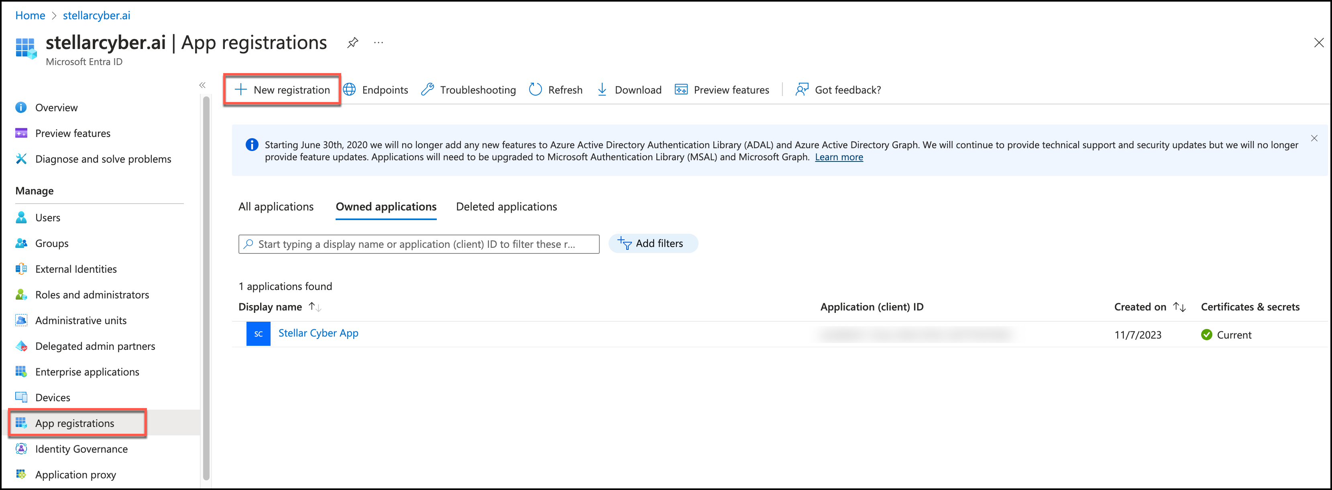Image resolution: width=1332 pixels, height=490 pixels.
Task: Open Troubleshooting wrench tool
Action: pos(428,90)
